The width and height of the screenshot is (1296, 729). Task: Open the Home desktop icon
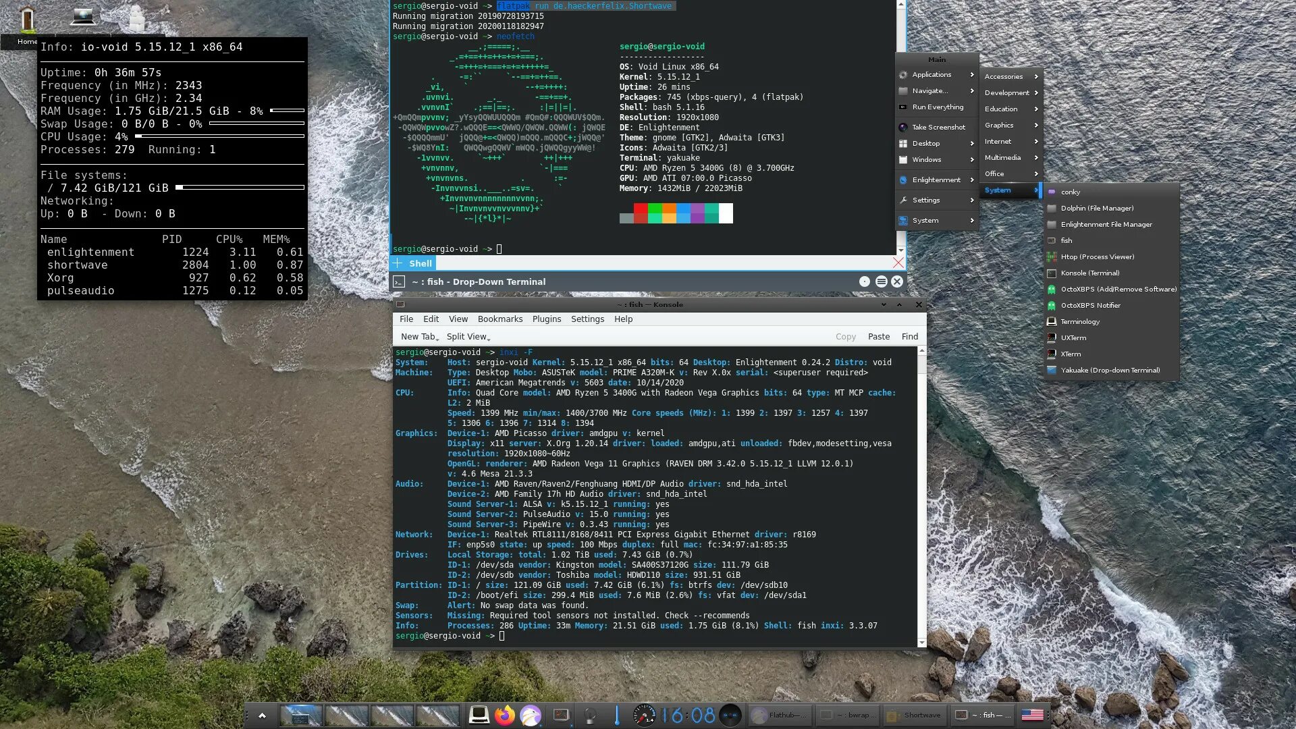click(27, 20)
